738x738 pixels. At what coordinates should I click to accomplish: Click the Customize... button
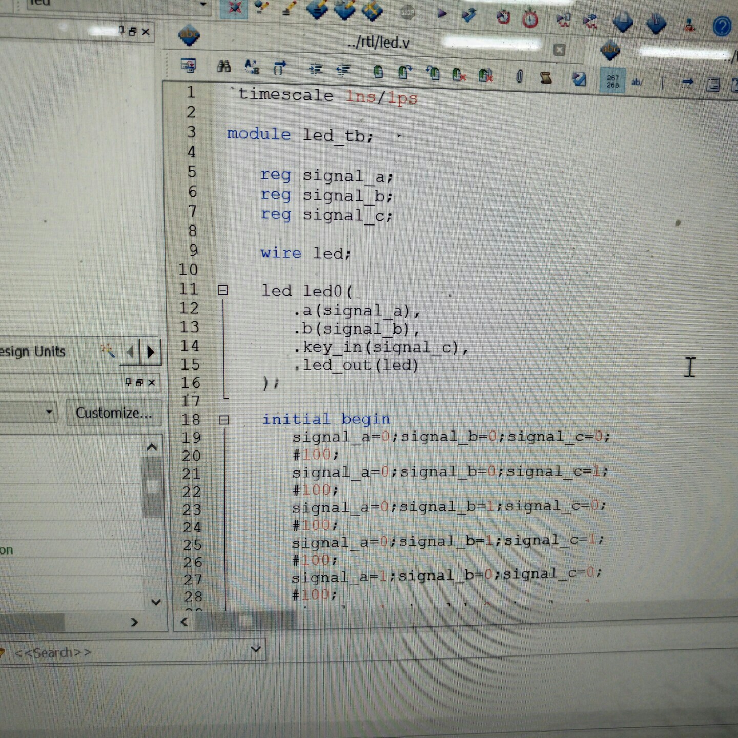113,413
